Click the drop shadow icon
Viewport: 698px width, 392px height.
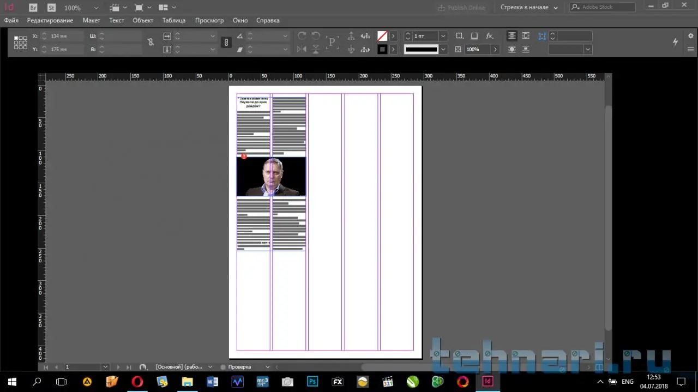coord(474,36)
